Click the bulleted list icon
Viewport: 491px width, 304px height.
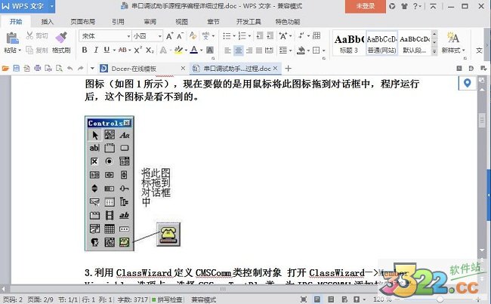click(x=227, y=36)
